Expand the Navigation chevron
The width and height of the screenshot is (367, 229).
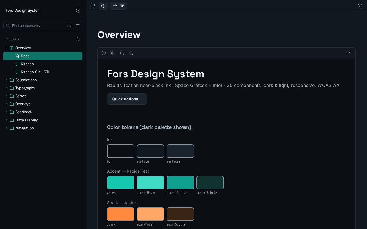[x=7, y=128]
